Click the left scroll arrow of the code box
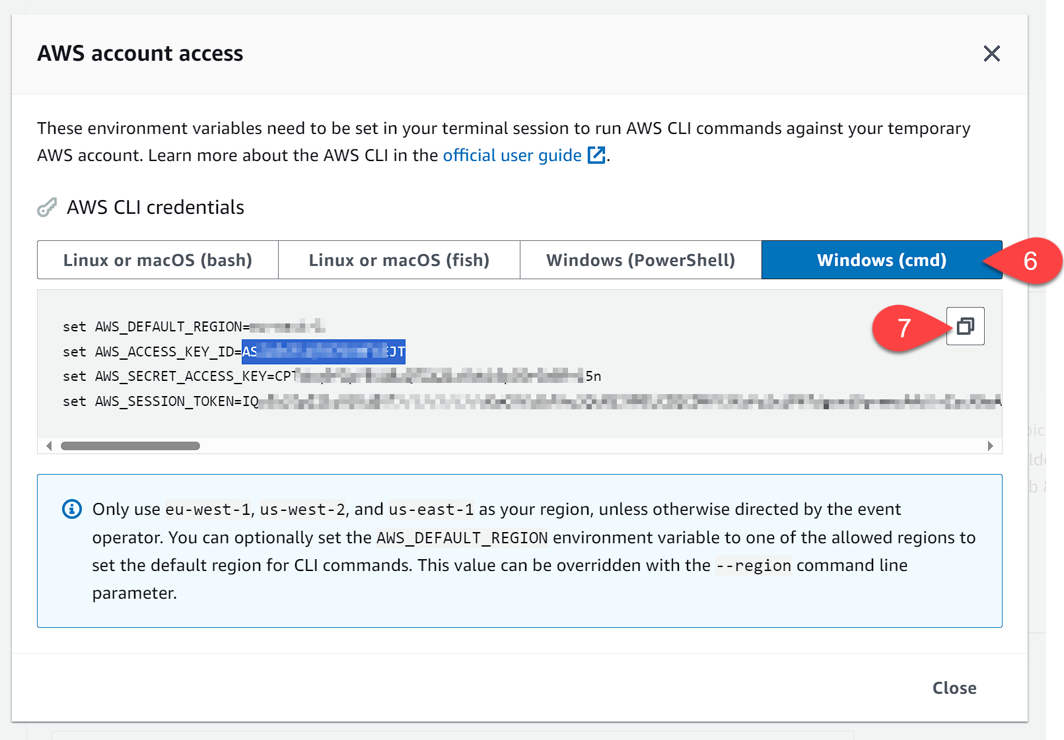The image size is (1064, 740). click(x=49, y=446)
